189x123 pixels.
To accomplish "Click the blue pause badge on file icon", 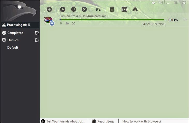I will (x=52, y=23).
